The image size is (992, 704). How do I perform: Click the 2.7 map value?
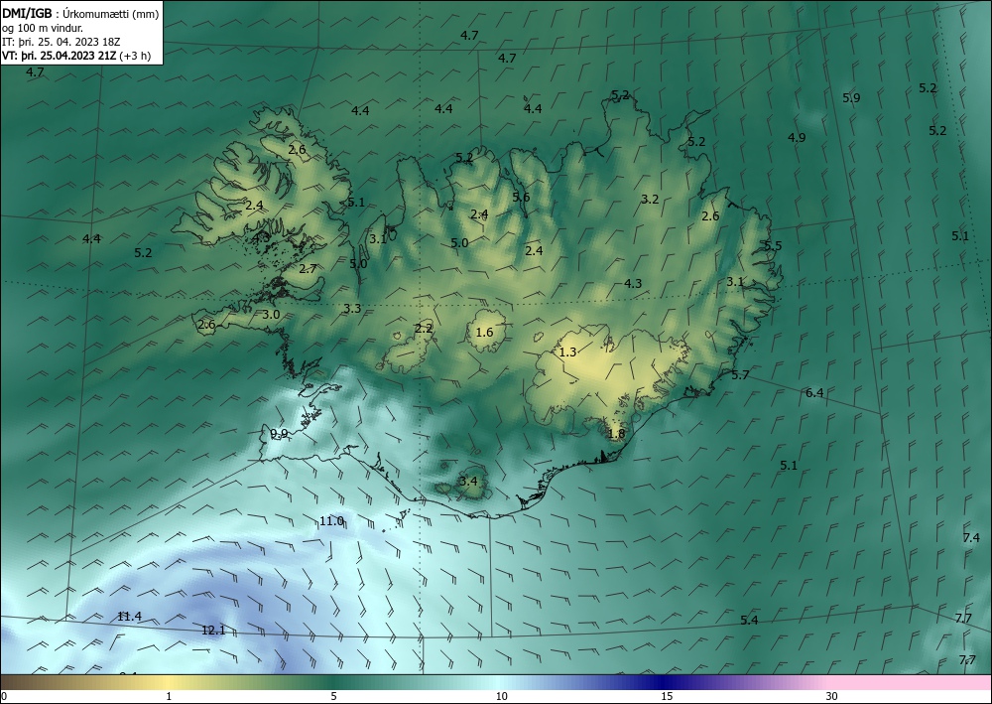[x=308, y=269]
